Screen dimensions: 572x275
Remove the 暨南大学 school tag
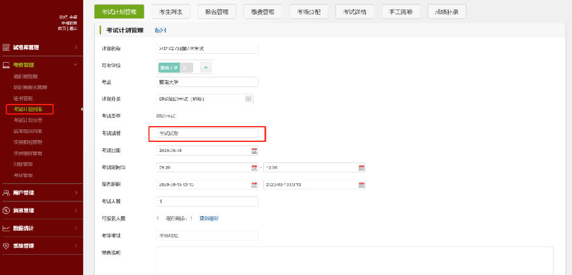tap(184, 68)
